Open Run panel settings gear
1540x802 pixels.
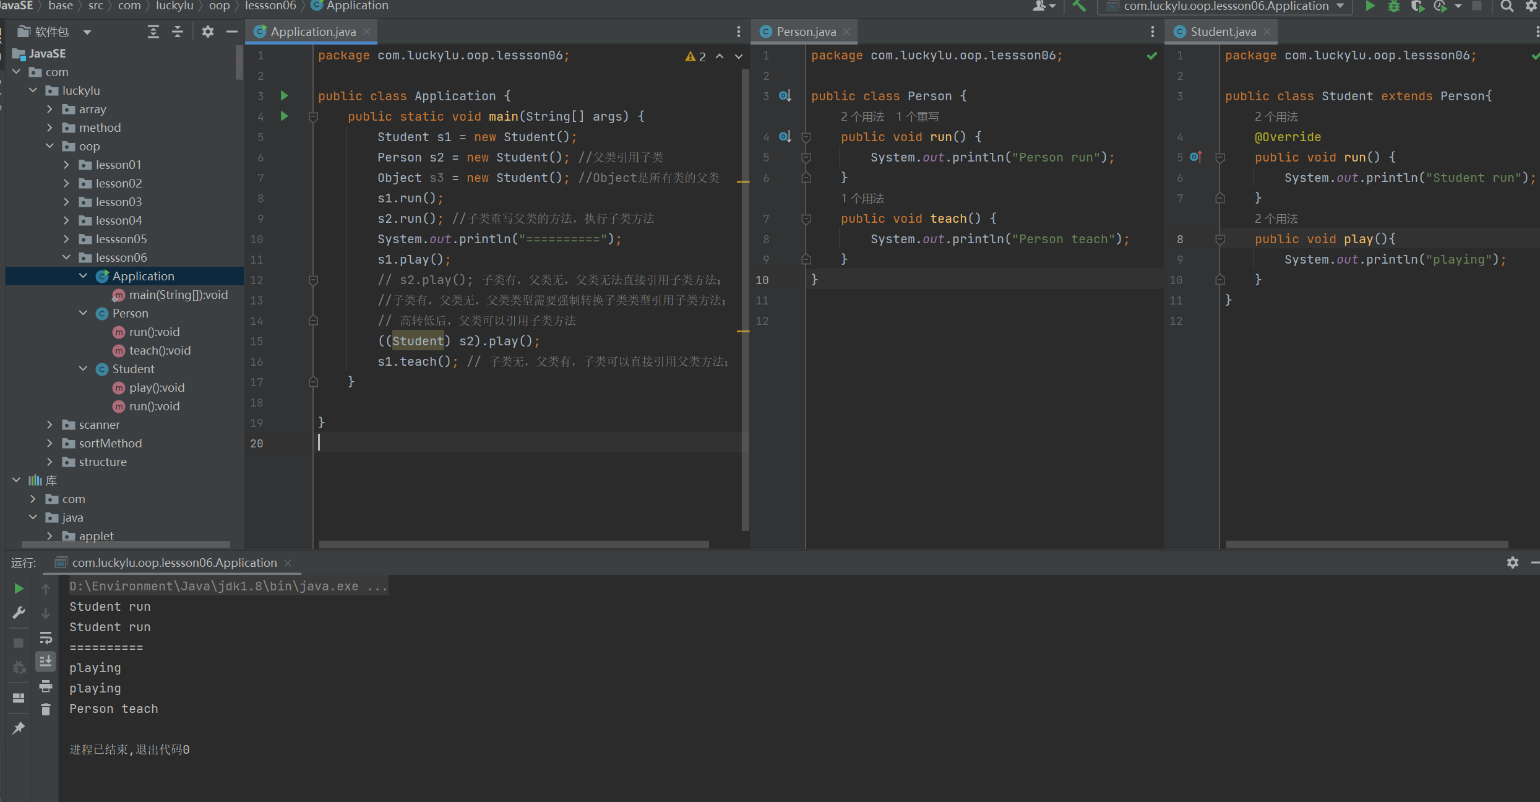pyautogui.click(x=1512, y=563)
